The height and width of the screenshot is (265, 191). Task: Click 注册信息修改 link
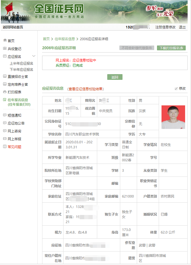coord(165,27)
